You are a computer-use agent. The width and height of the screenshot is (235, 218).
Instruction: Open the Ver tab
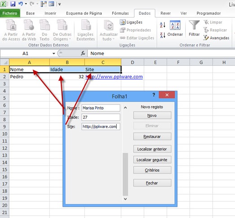[183, 13]
